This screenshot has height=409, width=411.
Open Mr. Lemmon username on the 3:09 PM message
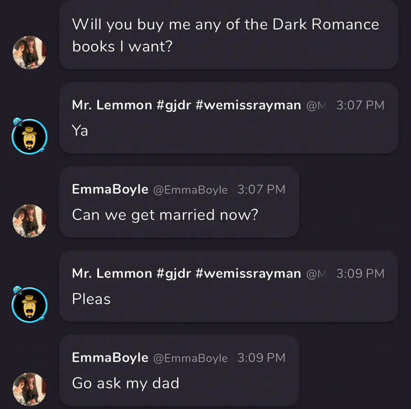tap(186, 274)
